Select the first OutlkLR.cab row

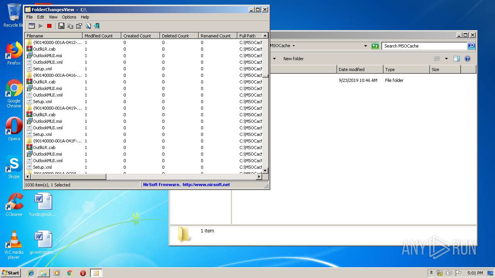(x=143, y=49)
